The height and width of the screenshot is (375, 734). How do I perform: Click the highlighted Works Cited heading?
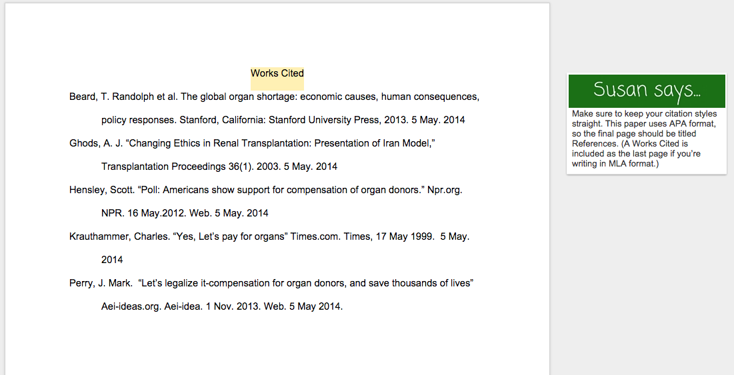tap(277, 73)
